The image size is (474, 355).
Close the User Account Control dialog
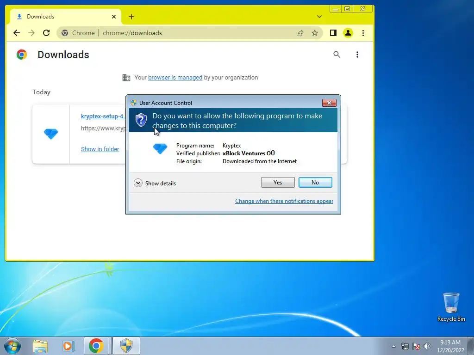coord(329,103)
